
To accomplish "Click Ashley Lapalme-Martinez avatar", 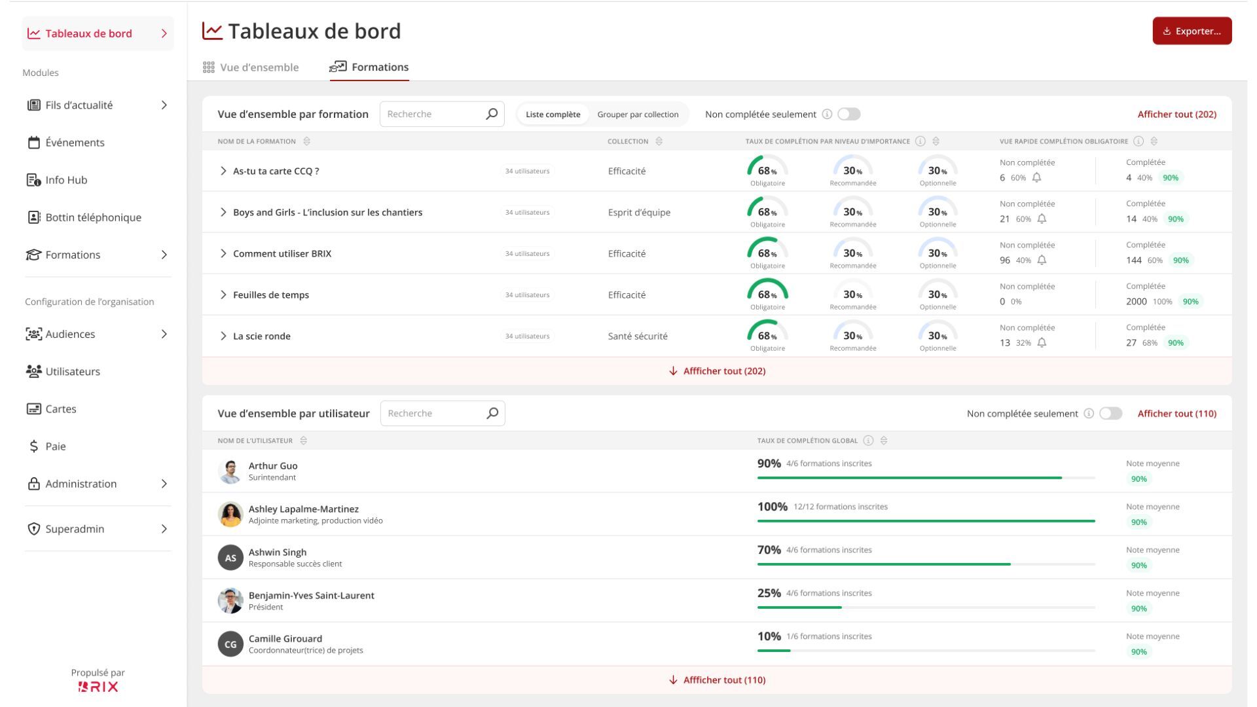I will (x=230, y=515).
